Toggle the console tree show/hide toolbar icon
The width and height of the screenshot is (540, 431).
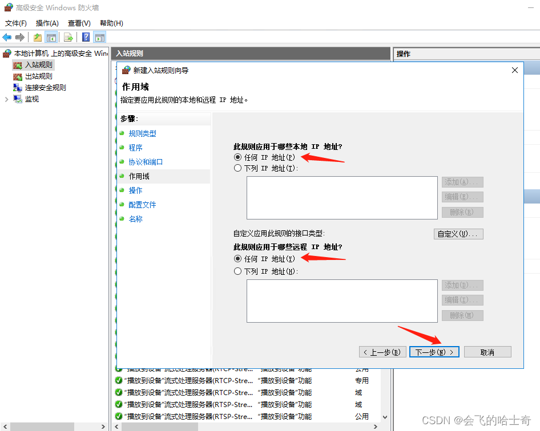[50, 36]
